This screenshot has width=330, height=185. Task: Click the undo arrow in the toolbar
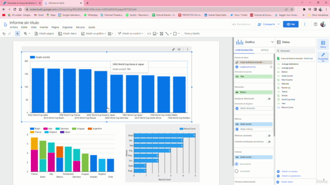pyautogui.click(x=4, y=33)
